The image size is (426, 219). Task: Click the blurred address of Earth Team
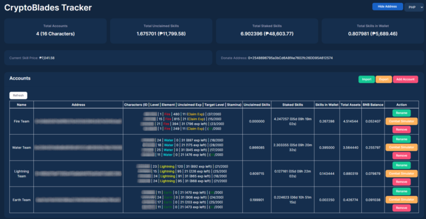(78, 200)
